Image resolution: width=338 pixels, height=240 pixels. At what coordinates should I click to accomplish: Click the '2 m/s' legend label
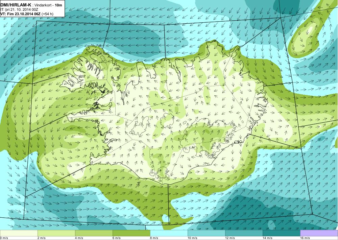point(42,238)
